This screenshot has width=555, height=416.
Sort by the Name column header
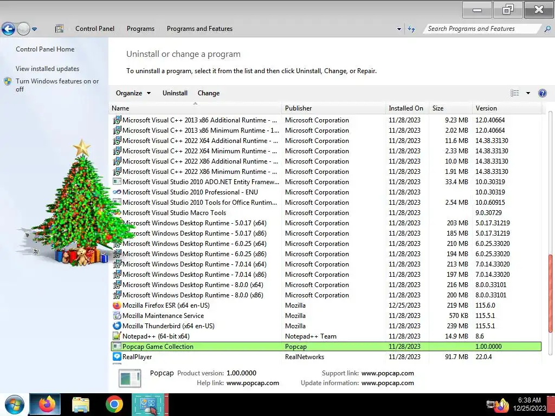click(195, 108)
